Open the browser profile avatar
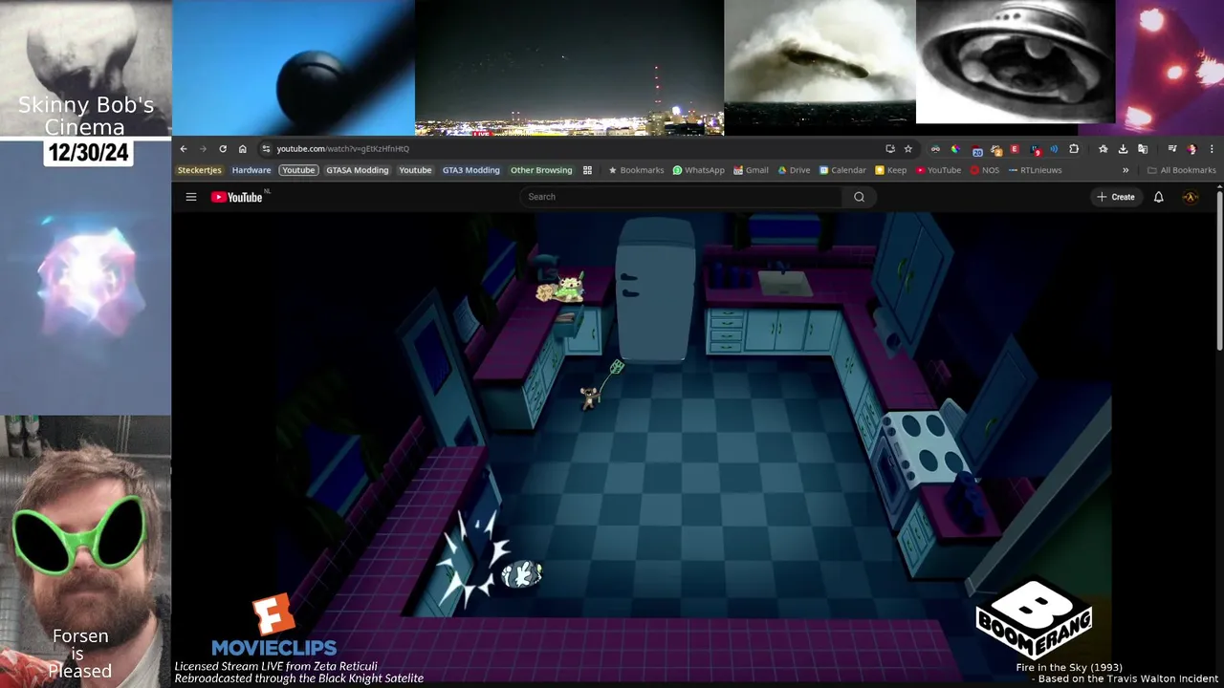The height and width of the screenshot is (688, 1224). point(1191,149)
